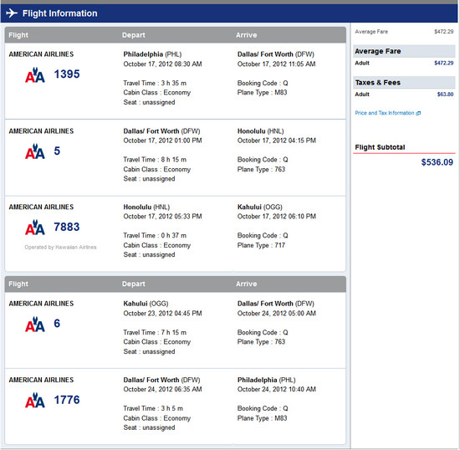Viewport: 460px width, 450px height.
Task: Click the AA logo for flight 1776
Action: click(x=35, y=401)
